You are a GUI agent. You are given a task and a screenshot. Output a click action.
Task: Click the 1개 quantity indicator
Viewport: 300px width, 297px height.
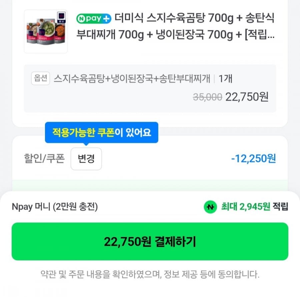pyautogui.click(x=225, y=78)
